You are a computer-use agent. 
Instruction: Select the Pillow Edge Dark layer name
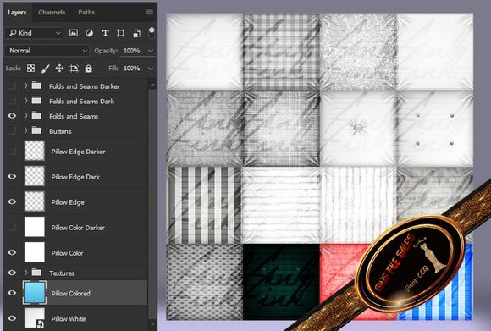tap(75, 177)
